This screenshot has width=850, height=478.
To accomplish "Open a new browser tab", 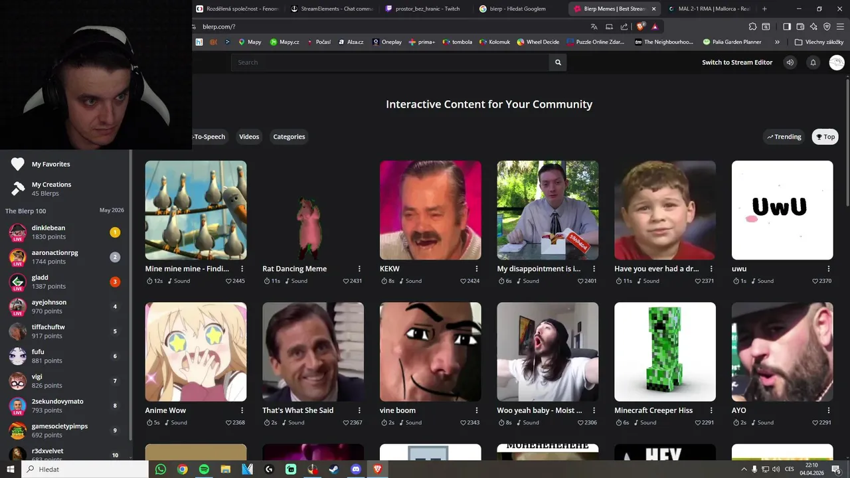I will click(764, 9).
